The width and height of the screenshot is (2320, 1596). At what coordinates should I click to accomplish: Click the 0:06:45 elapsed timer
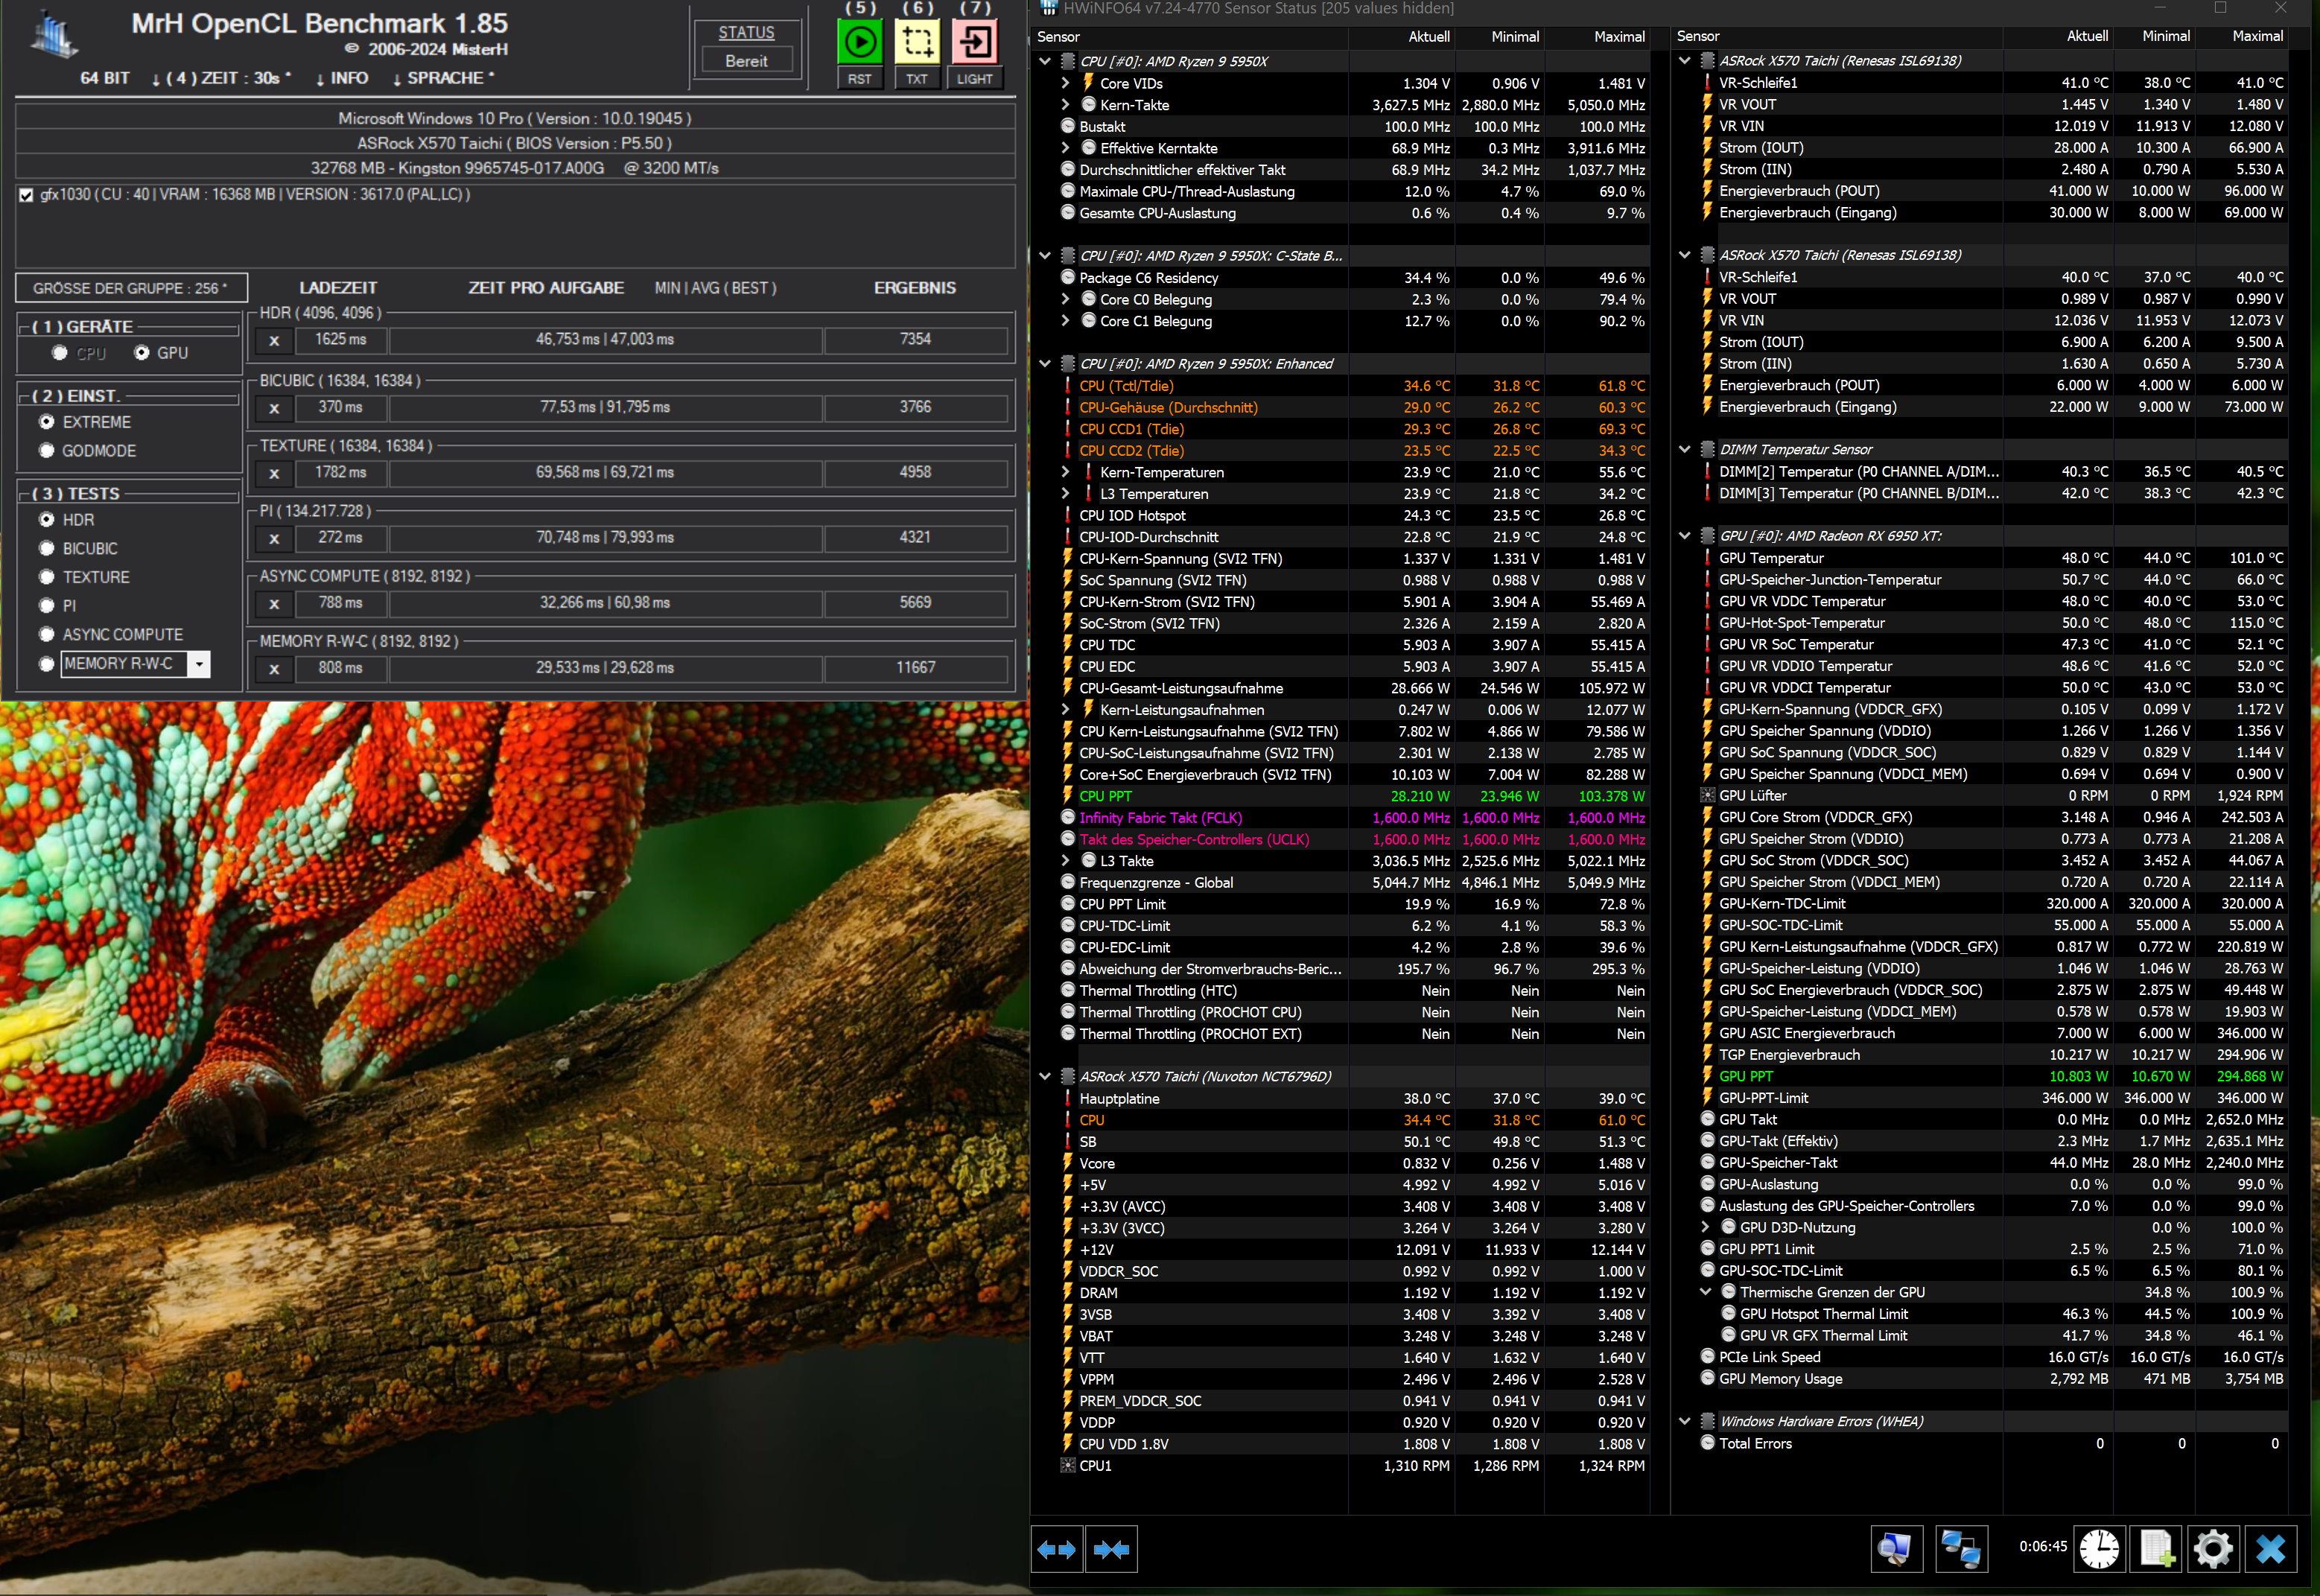coord(2042,1547)
